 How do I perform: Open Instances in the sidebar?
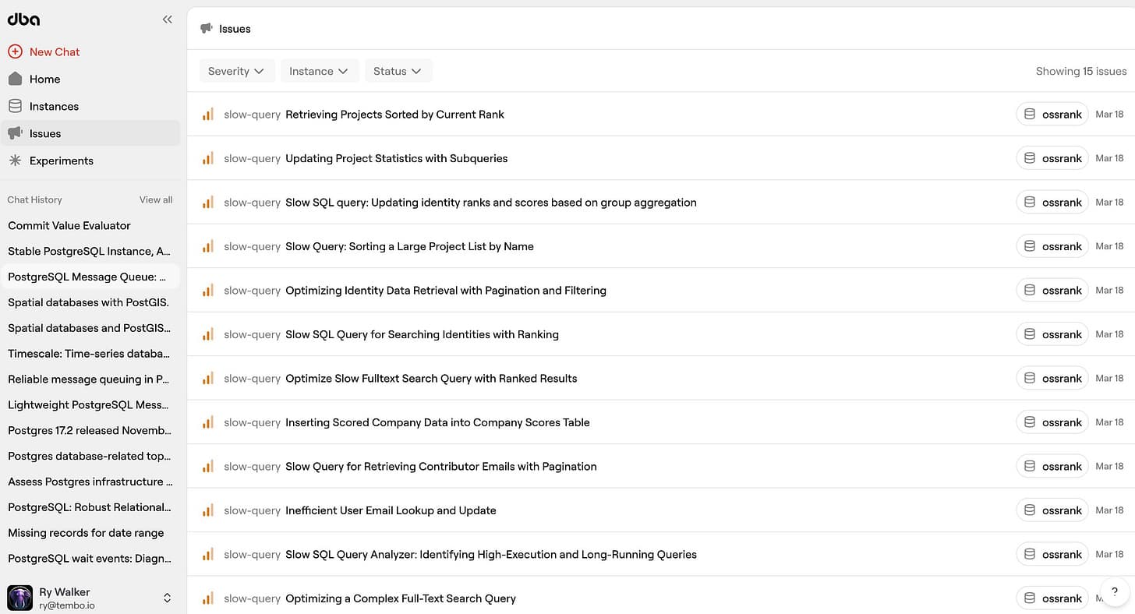[90, 106]
